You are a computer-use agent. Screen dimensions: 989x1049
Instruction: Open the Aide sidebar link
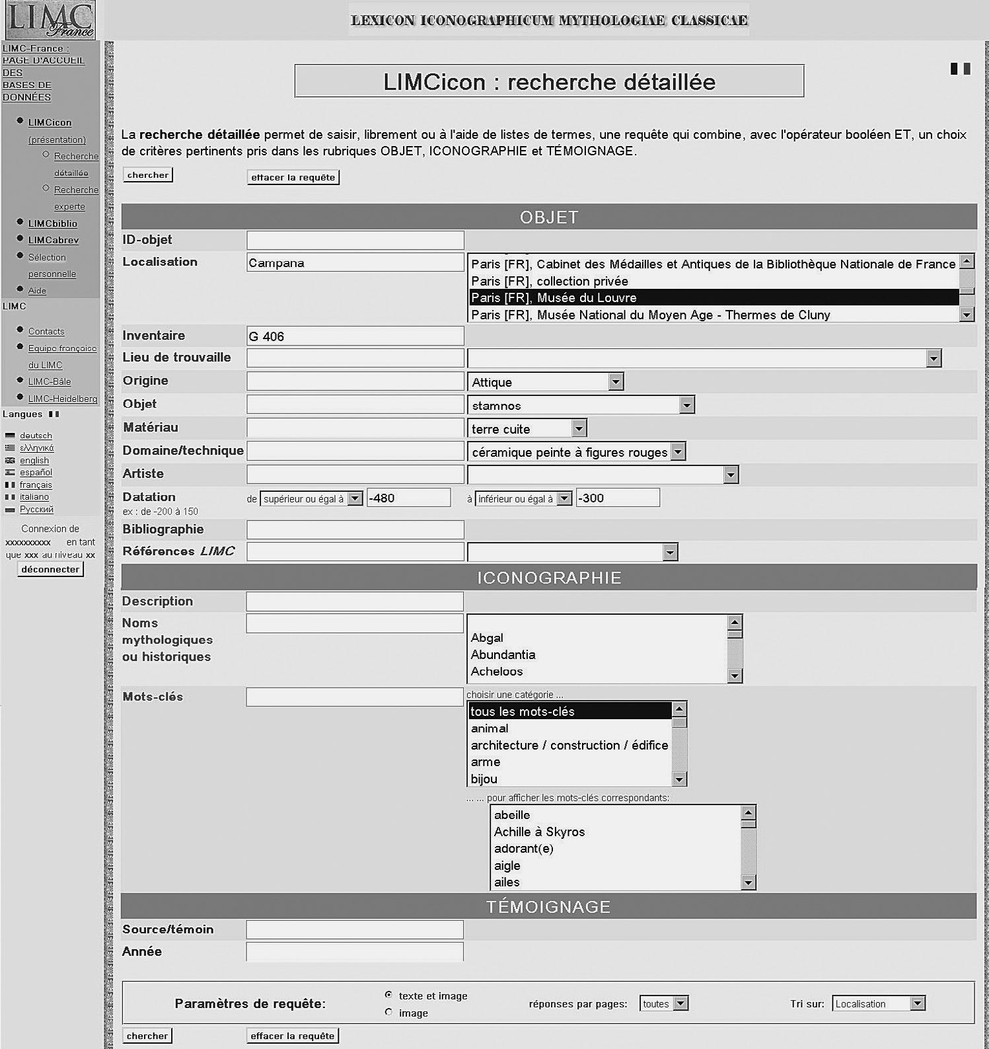(x=37, y=291)
